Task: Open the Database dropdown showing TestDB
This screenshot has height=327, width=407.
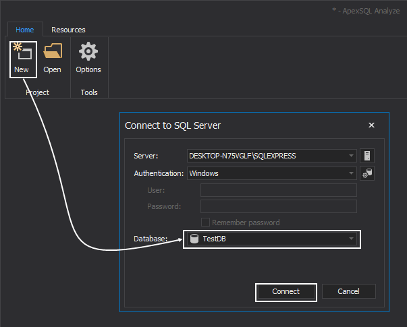Action: 352,239
